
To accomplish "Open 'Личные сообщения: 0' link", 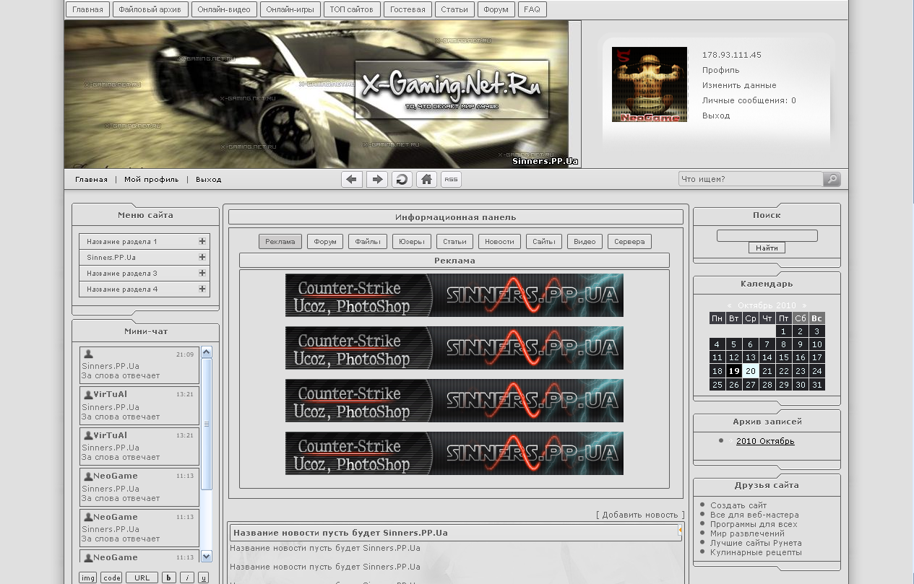I will [x=749, y=100].
